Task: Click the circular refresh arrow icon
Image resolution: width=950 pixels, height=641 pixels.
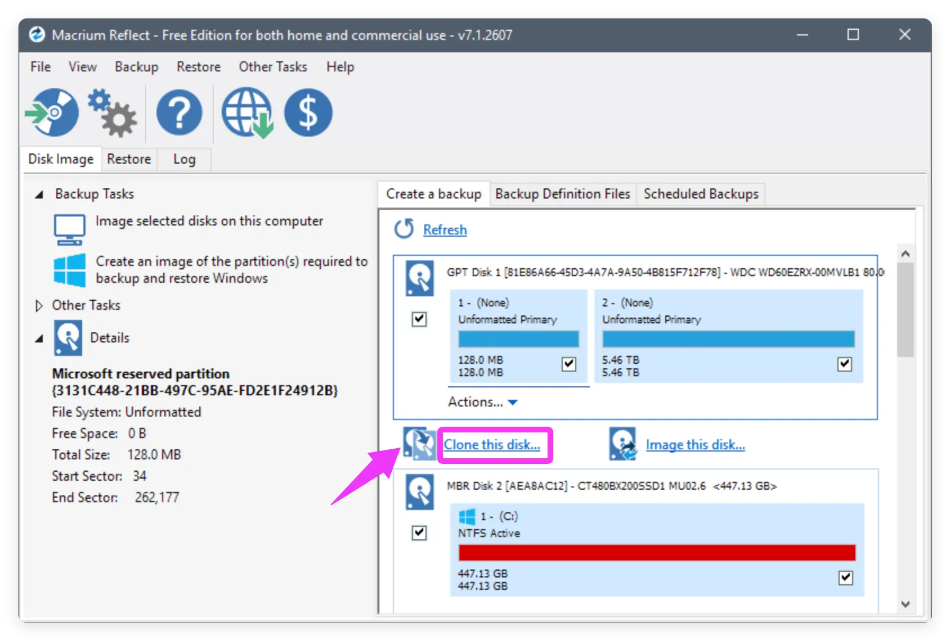Action: (404, 229)
